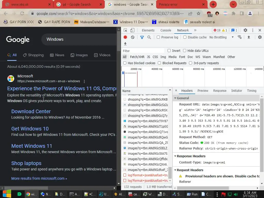Enable the Preserve log checkbox
The image size is (264, 198).
158,37
